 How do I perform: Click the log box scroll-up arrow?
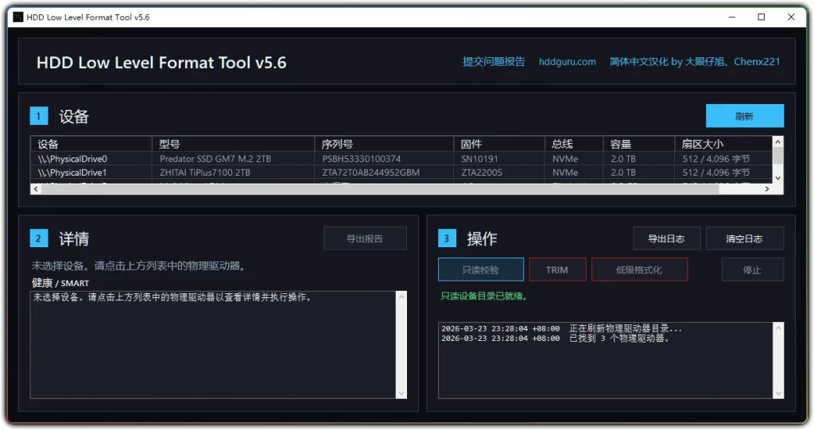(x=778, y=327)
